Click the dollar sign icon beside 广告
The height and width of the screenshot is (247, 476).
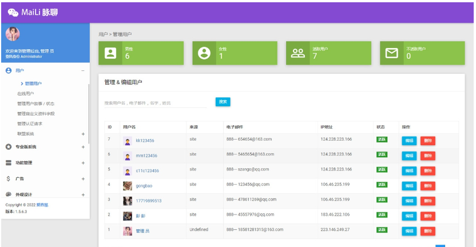pyautogui.click(x=9, y=178)
